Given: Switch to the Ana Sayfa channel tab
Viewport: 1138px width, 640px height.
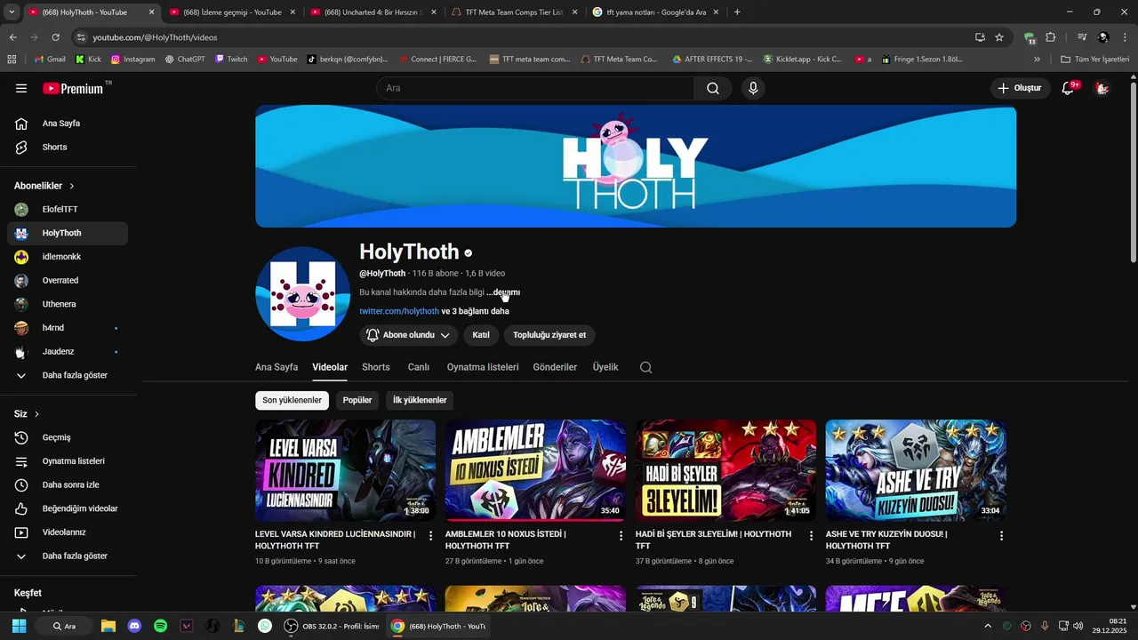Looking at the screenshot, I should coord(276,367).
